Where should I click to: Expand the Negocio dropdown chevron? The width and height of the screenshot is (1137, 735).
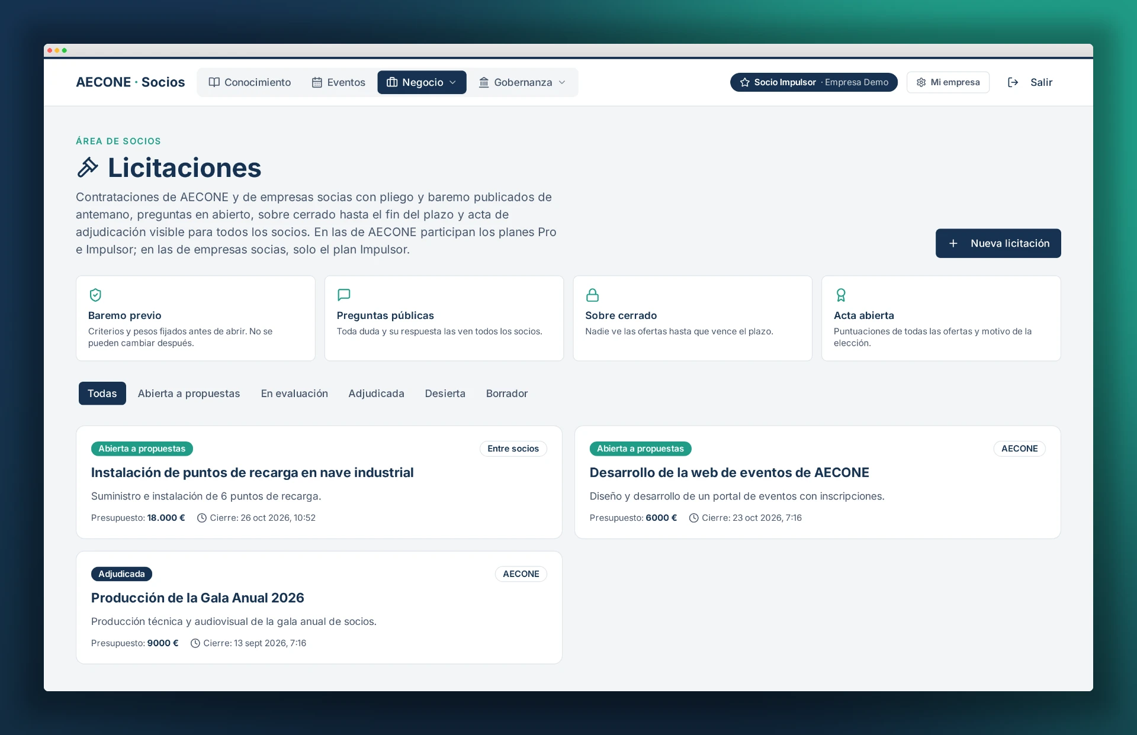pyautogui.click(x=452, y=82)
